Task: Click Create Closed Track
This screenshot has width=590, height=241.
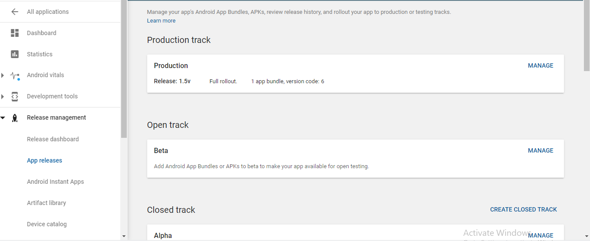Action: tap(524, 209)
